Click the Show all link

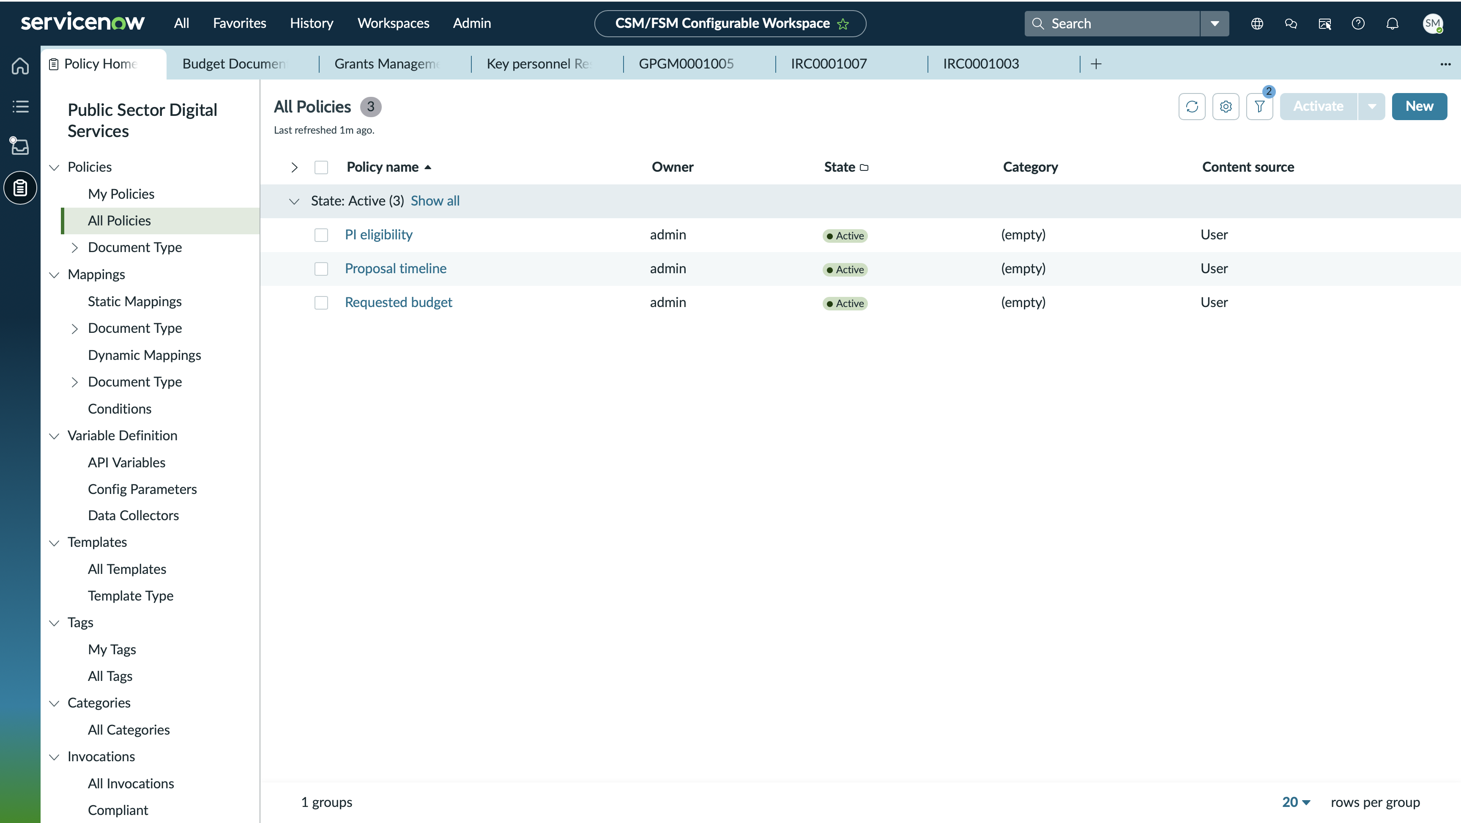pyautogui.click(x=435, y=201)
